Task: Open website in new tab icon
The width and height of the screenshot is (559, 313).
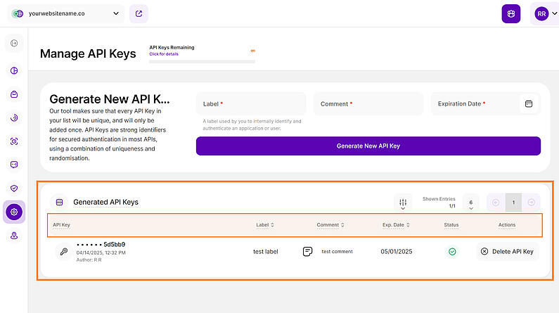Action: pos(139,13)
